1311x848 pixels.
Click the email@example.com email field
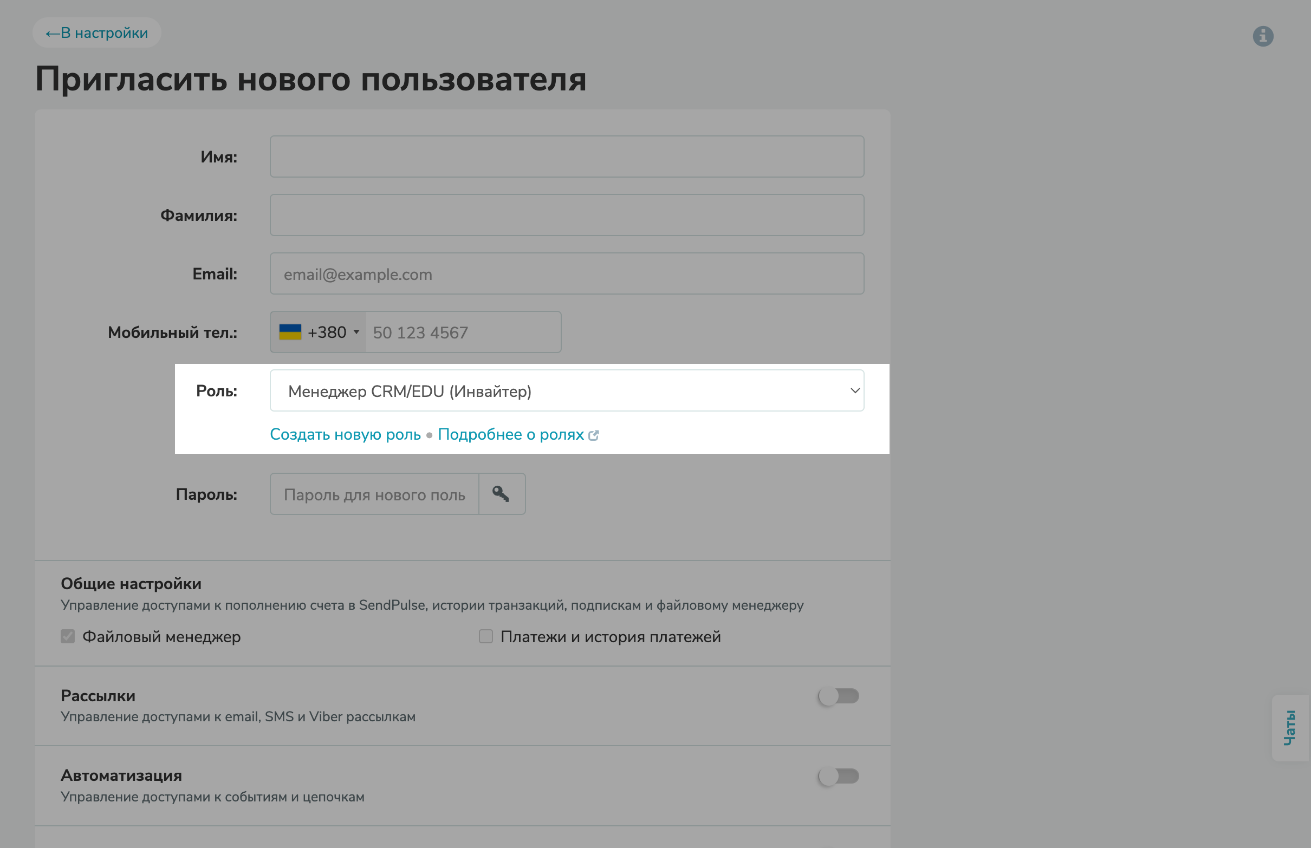(x=567, y=273)
